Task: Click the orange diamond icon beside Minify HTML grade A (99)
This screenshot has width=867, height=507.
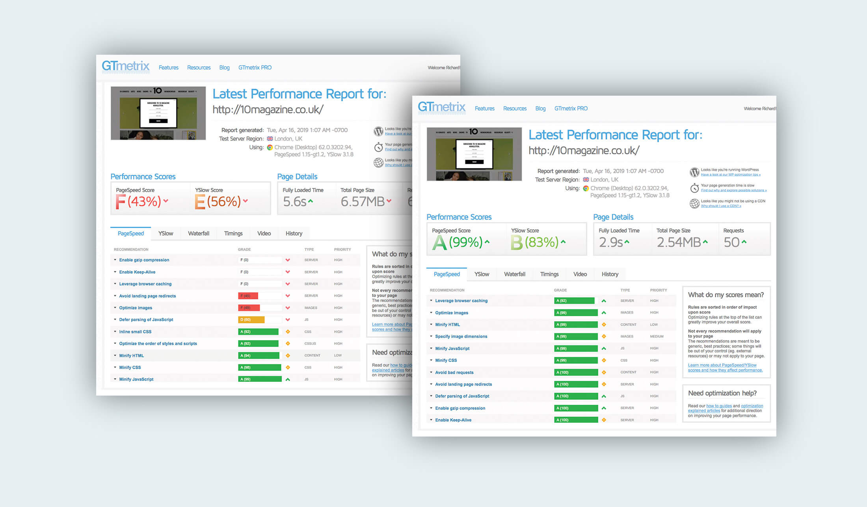Action: pos(604,325)
